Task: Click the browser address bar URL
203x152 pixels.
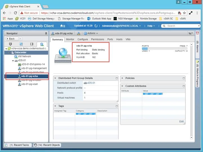Action: (108, 13)
